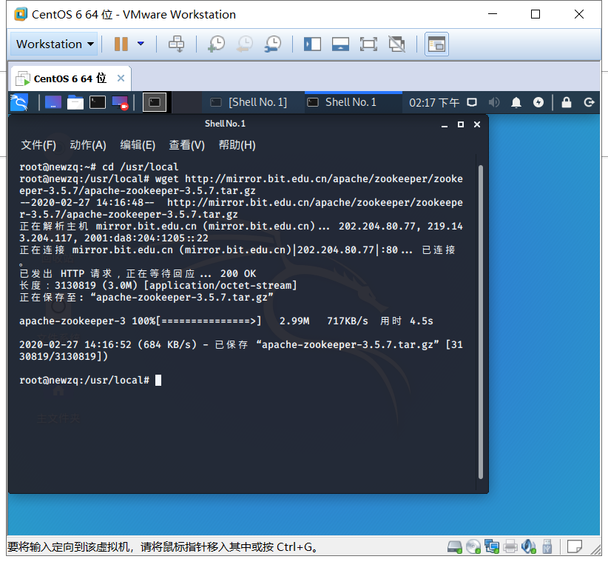Take a snapshot of the virtual machine
Screen dimensions: 608x562
click(x=217, y=44)
